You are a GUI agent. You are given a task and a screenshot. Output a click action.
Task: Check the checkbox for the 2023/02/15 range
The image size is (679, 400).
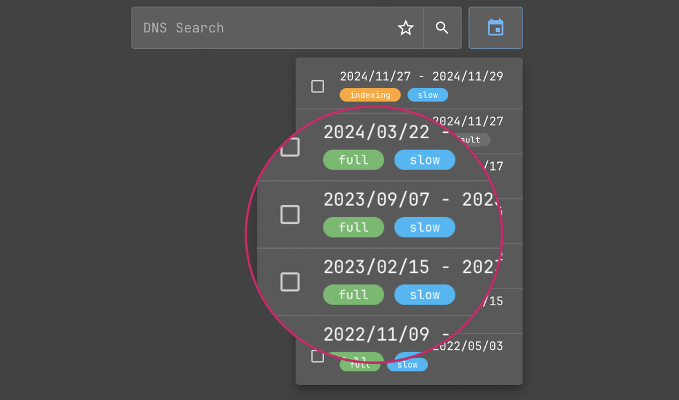[x=290, y=282]
